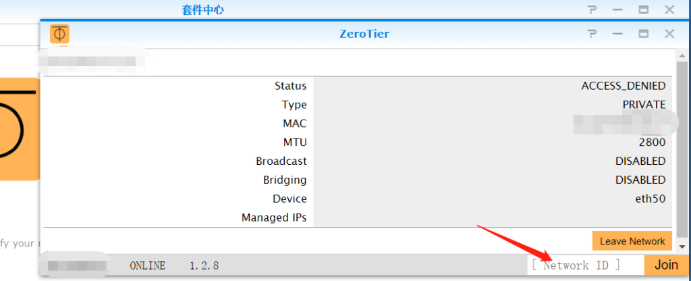Minimize the 套件中心 window
Screen dimensions: 691x281
[617, 9]
